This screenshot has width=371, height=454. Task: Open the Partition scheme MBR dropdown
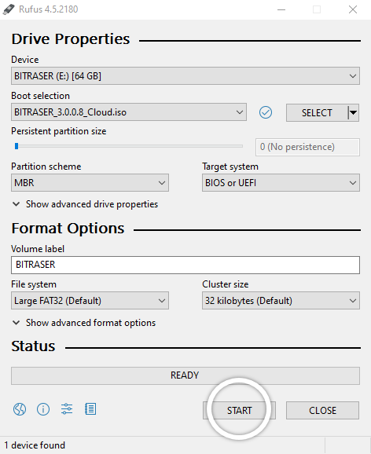tap(90, 183)
